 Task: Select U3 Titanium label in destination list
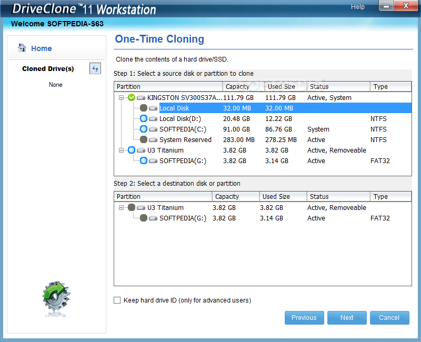pos(165,208)
